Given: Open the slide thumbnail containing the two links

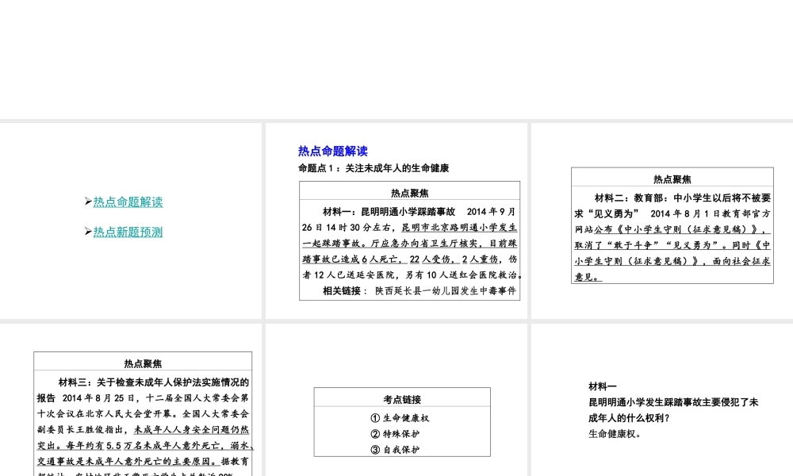Looking at the screenshot, I should point(131,221).
